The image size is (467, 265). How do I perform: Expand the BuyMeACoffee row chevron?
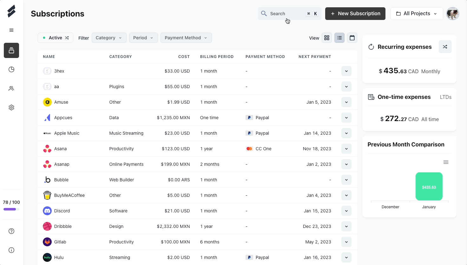(346, 195)
